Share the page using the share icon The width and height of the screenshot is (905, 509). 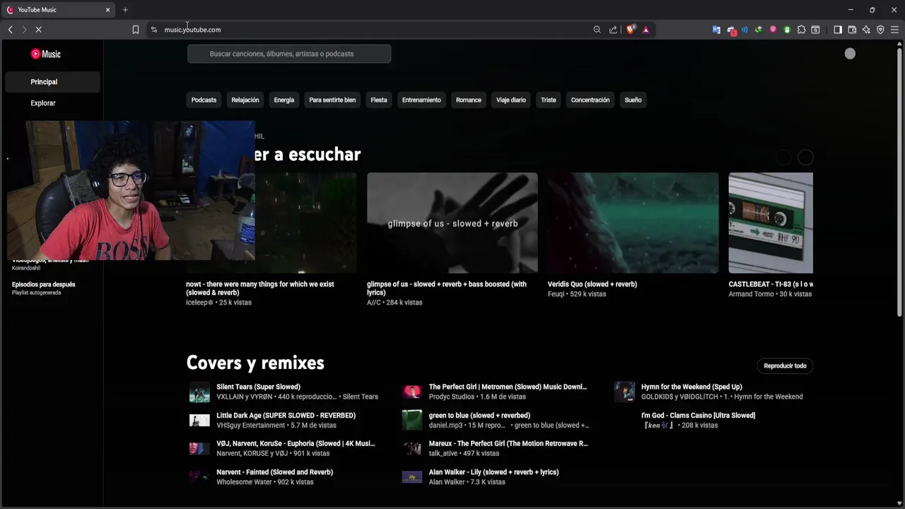[613, 30]
